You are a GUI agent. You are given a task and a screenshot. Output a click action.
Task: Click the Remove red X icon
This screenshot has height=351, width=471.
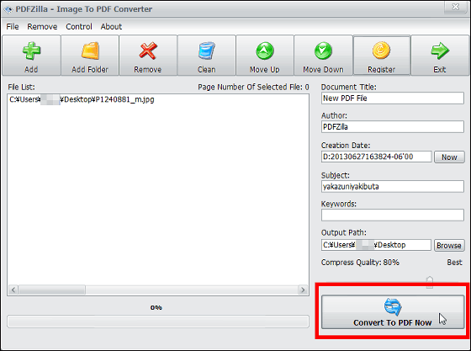(148, 51)
